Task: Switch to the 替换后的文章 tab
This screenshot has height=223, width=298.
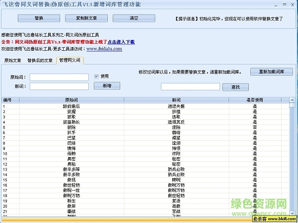Action: point(40,61)
